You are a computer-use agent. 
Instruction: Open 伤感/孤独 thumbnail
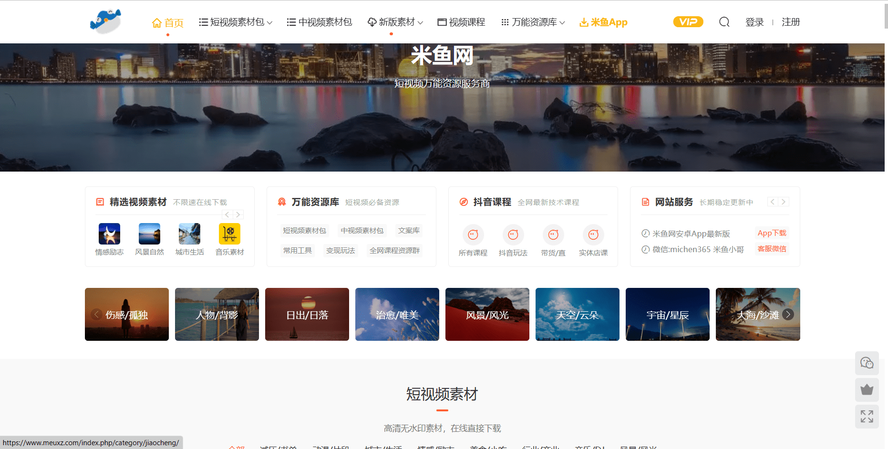click(127, 314)
